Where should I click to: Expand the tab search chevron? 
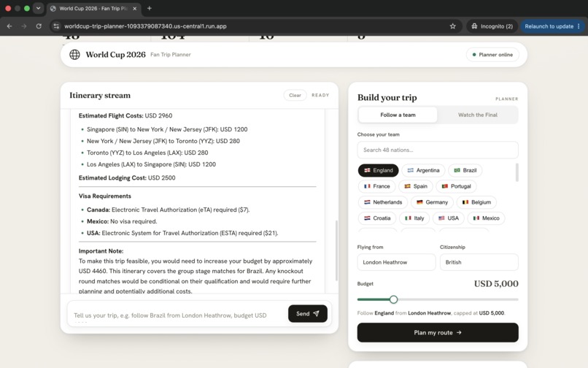pyautogui.click(x=38, y=8)
